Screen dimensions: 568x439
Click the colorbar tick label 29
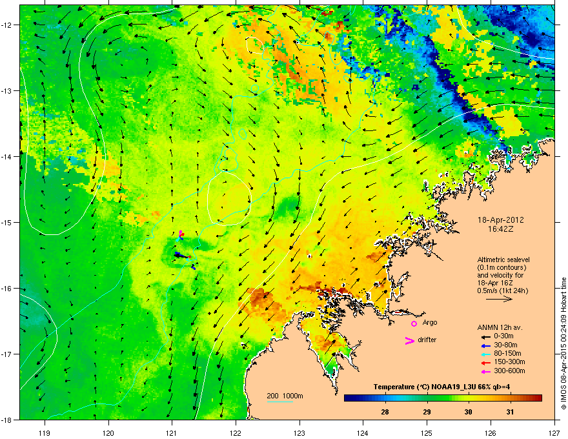427,412
